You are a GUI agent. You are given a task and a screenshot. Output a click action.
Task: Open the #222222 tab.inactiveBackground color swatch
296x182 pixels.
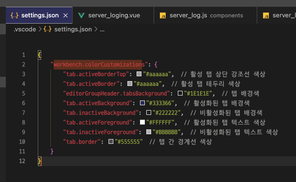point(149,112)
